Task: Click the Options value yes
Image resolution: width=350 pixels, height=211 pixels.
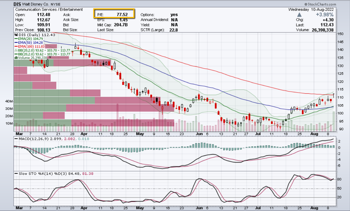Action: 174,14
